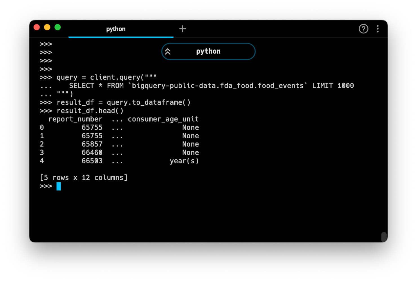Toggle the python tab's active state
This screenshot has width=417, height=281.
[x=116, y=29]
